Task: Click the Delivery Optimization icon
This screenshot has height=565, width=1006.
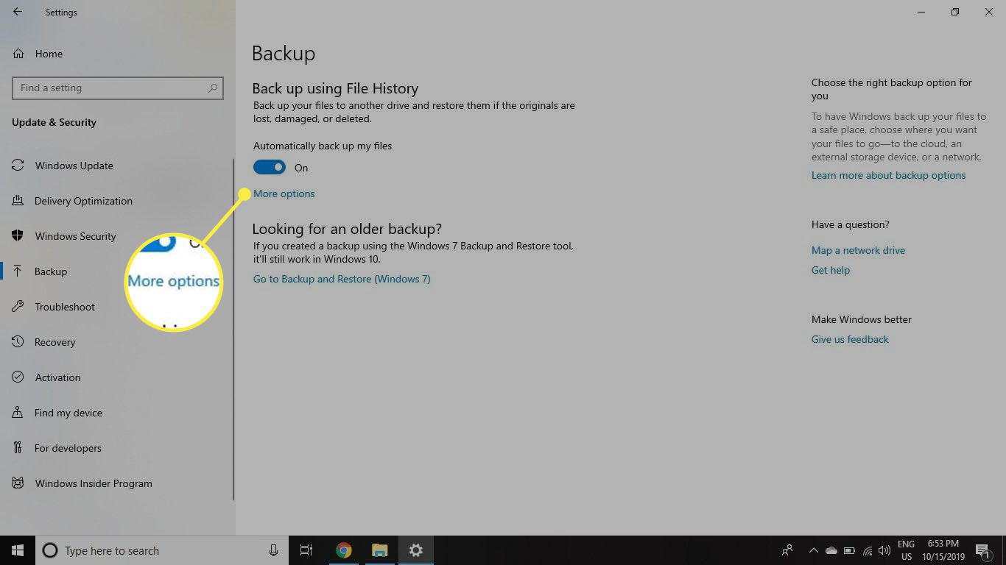Action: click(x=18, y=201)
